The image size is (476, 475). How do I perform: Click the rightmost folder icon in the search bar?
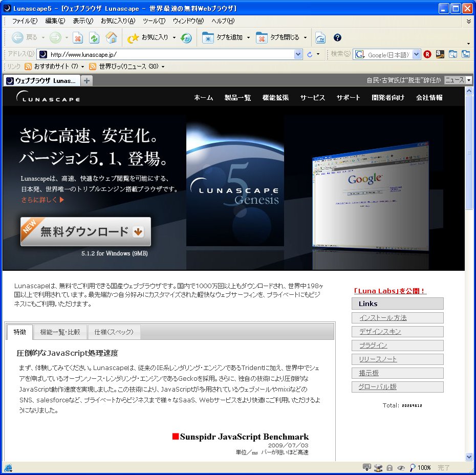click(x=466, y=54)
